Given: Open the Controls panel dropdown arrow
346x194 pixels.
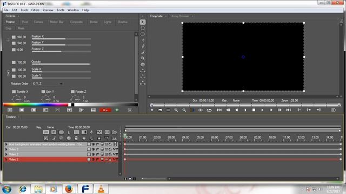Looking at the screenshot, I should pyautogui.click(x=18, y=16).
